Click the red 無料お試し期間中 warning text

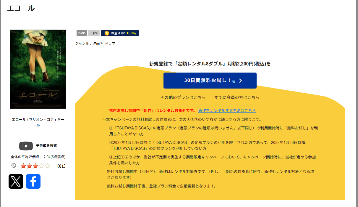[153, 110]
